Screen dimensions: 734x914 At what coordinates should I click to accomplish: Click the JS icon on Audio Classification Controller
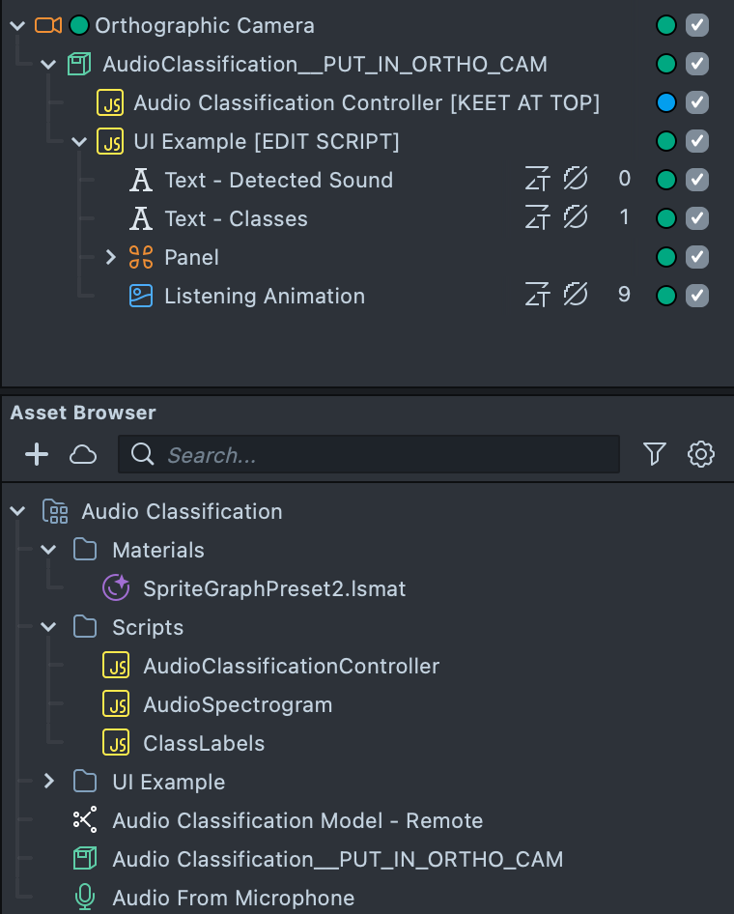click(109, 102)
